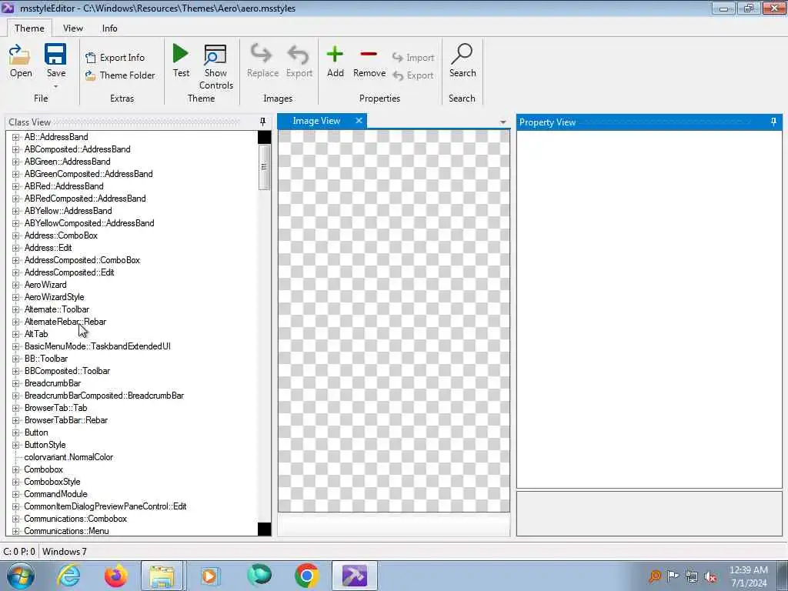Image resolution: width=788 pixels, height=591 pixels.
Task: Select BasicMenuMode::TaskbandExtendedUI class
Action: pos(97,346)
